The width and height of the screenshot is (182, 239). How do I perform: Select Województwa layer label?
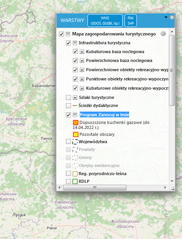pyautogui.click(x=93, y=142)
